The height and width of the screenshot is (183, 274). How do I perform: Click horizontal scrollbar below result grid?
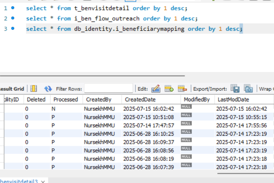tap(245, 174)
